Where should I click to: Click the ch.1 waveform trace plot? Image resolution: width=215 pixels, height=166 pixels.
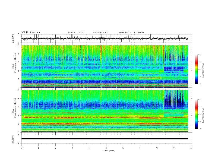click(105, 39)
